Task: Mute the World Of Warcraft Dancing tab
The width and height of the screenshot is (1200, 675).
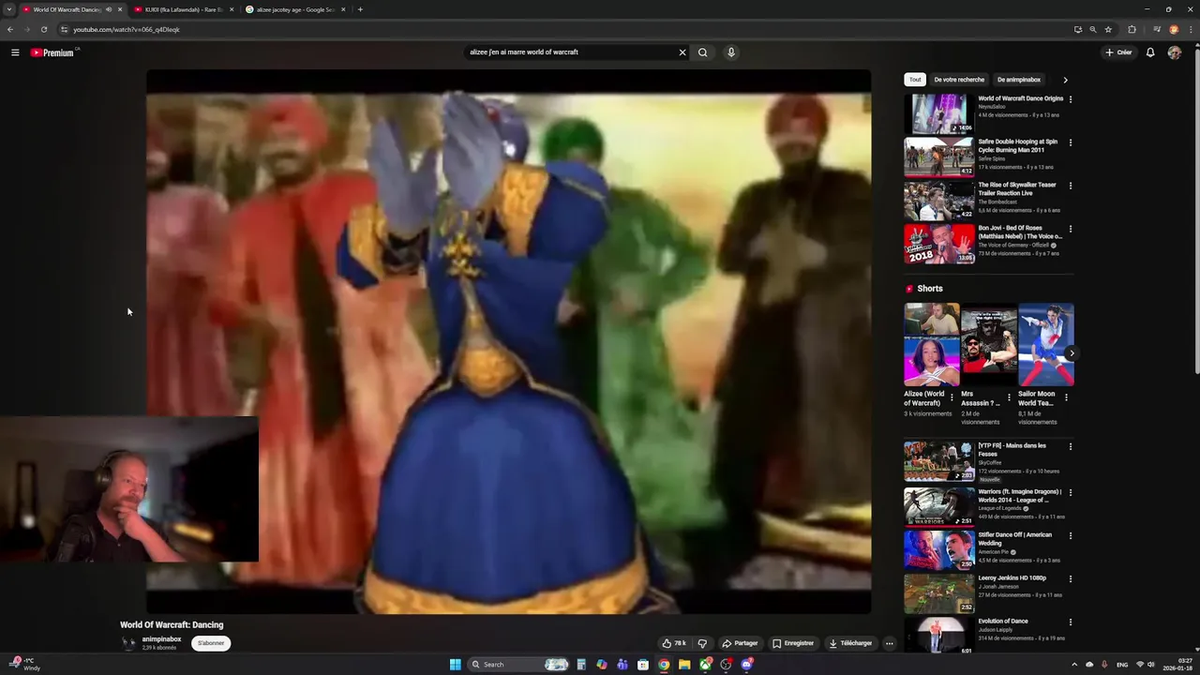Action: click(109, 9)
